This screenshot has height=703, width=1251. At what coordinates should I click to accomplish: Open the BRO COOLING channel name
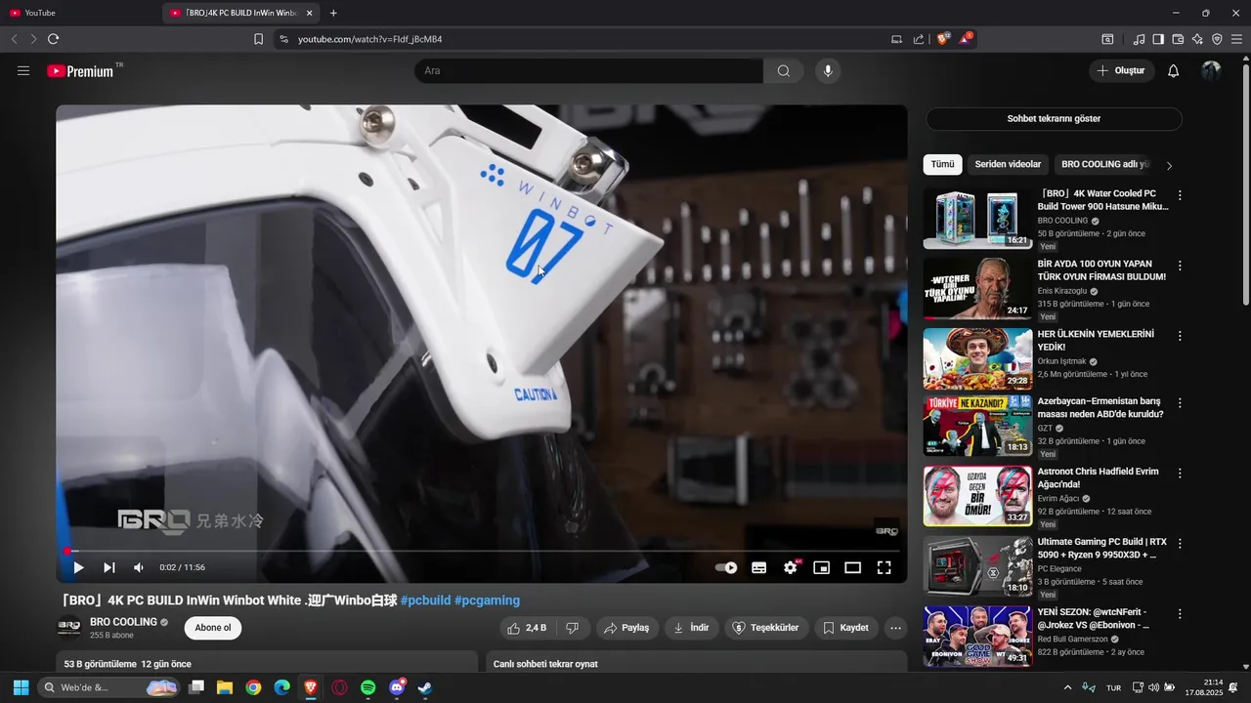123,622
